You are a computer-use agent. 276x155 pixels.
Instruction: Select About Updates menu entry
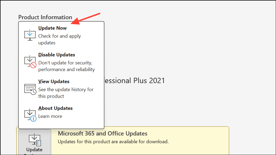coord(61,114)
